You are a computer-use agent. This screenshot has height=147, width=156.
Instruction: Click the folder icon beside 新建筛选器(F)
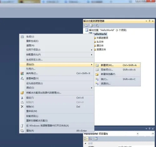tap(97, 74)
